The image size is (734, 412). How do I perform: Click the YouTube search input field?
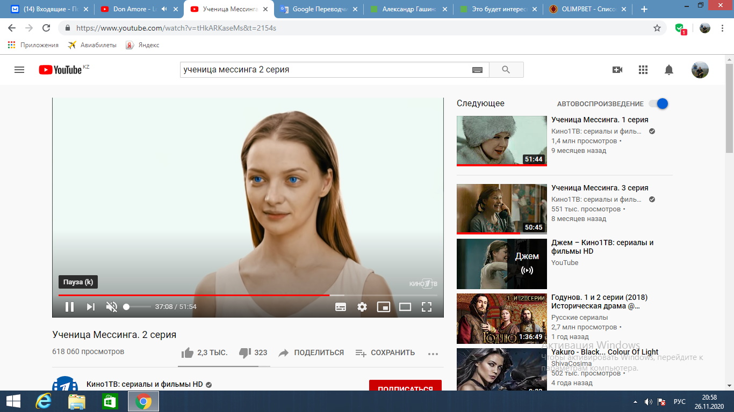pyautogui.click(x=325, y=70)
